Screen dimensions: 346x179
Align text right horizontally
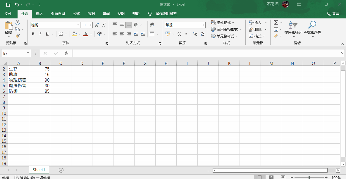pyautogui.click(x=129, y=34)
